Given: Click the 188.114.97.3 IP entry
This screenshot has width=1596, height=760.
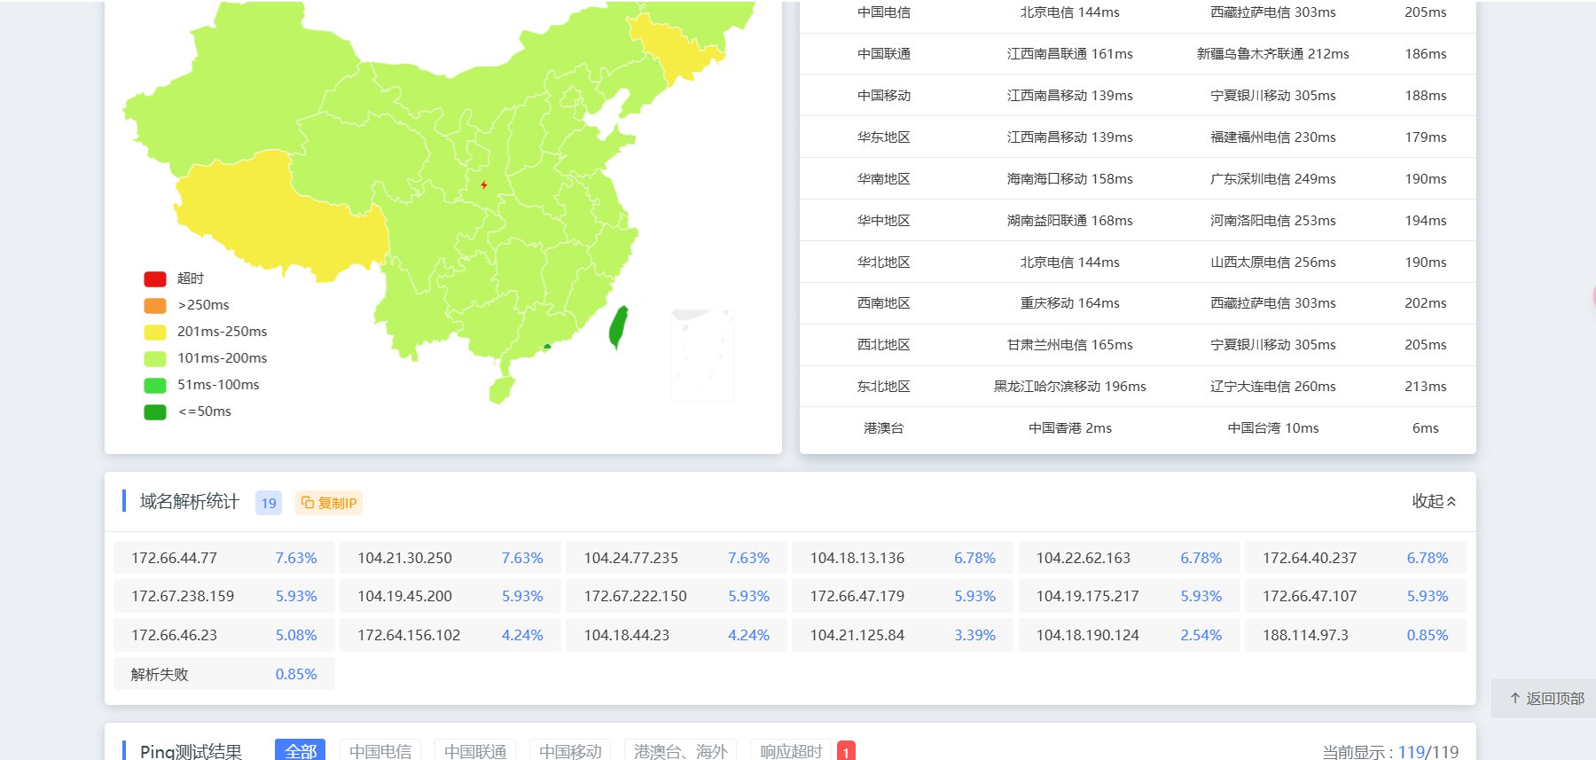Looking at the screenshot, I should [x=1305, y=635].
